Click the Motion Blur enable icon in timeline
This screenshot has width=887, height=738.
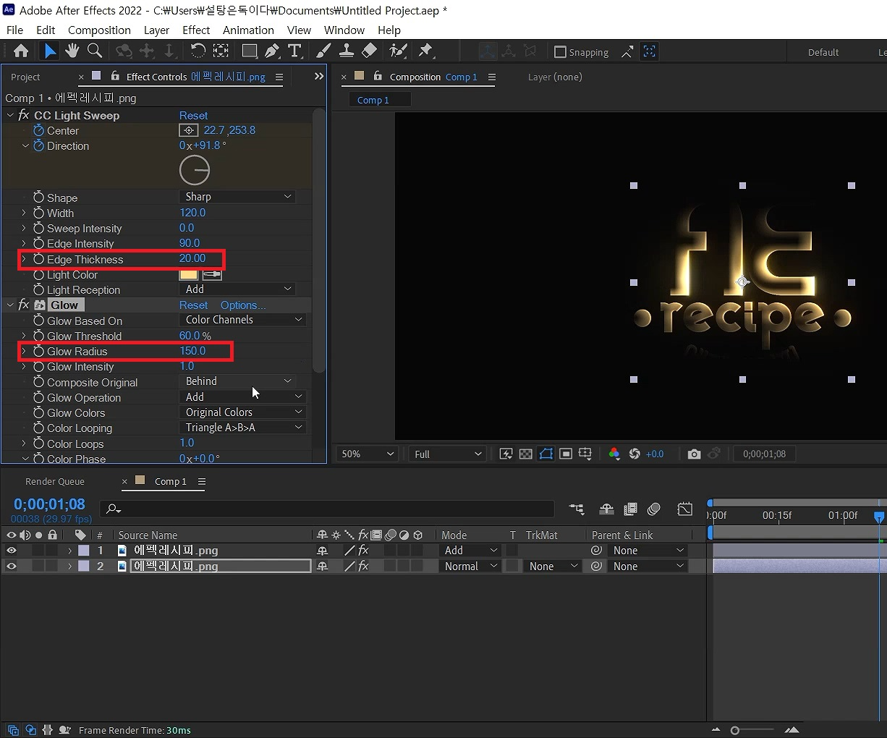pos(654,509)
